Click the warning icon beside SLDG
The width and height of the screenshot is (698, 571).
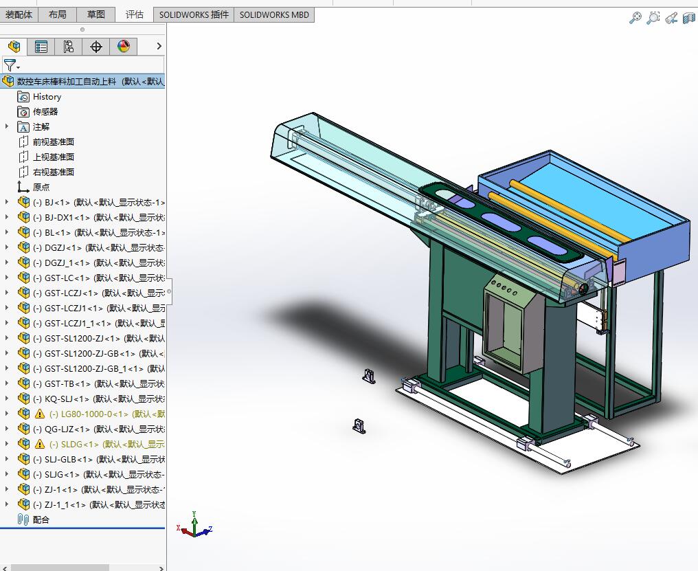40,444
